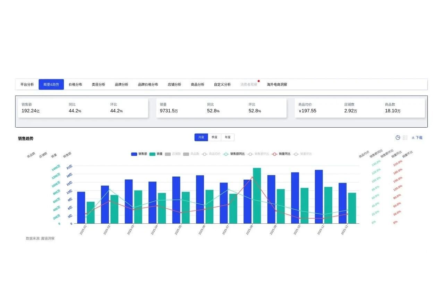The image size is (444, 307).
Task: Show the 销量环比 line series
Action: click(x=302, y=154)
